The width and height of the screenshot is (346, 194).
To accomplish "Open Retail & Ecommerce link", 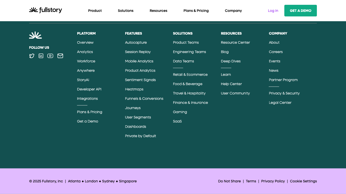I will pyautogui.click(x=190, y=75).
